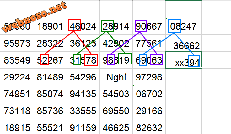Screen dimensions: 231x134
Task: Click on the 91159 cell
Action: (83, 127)
